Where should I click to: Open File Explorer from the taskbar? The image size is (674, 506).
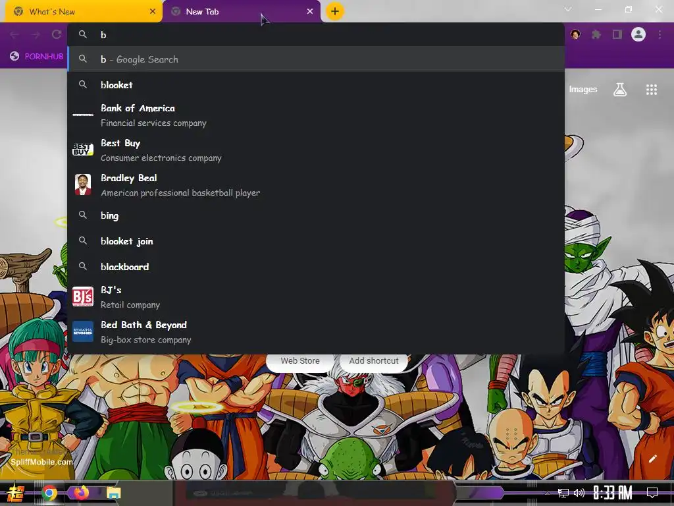(114, 493)
